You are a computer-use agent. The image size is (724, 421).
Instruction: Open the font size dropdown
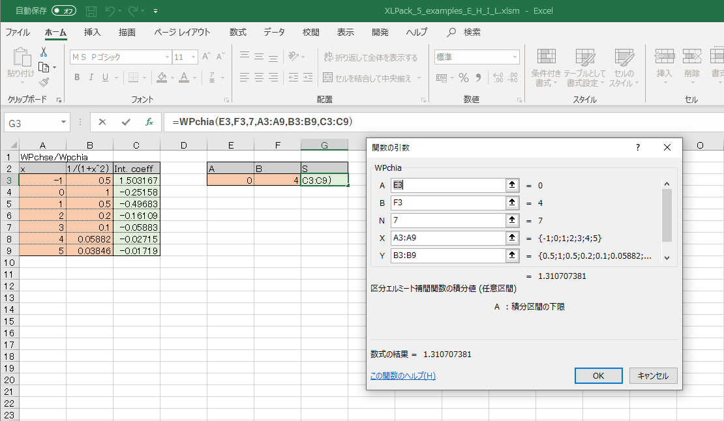click(x=194, y=57)
